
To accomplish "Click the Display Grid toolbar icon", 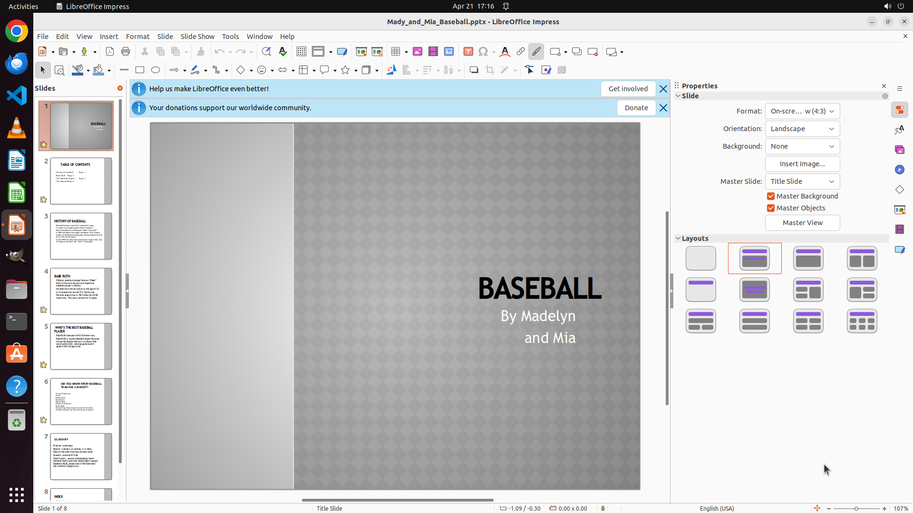I will [301, 52].
